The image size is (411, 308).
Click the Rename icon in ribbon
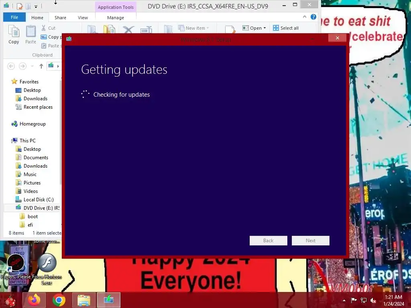pos(146,29)
